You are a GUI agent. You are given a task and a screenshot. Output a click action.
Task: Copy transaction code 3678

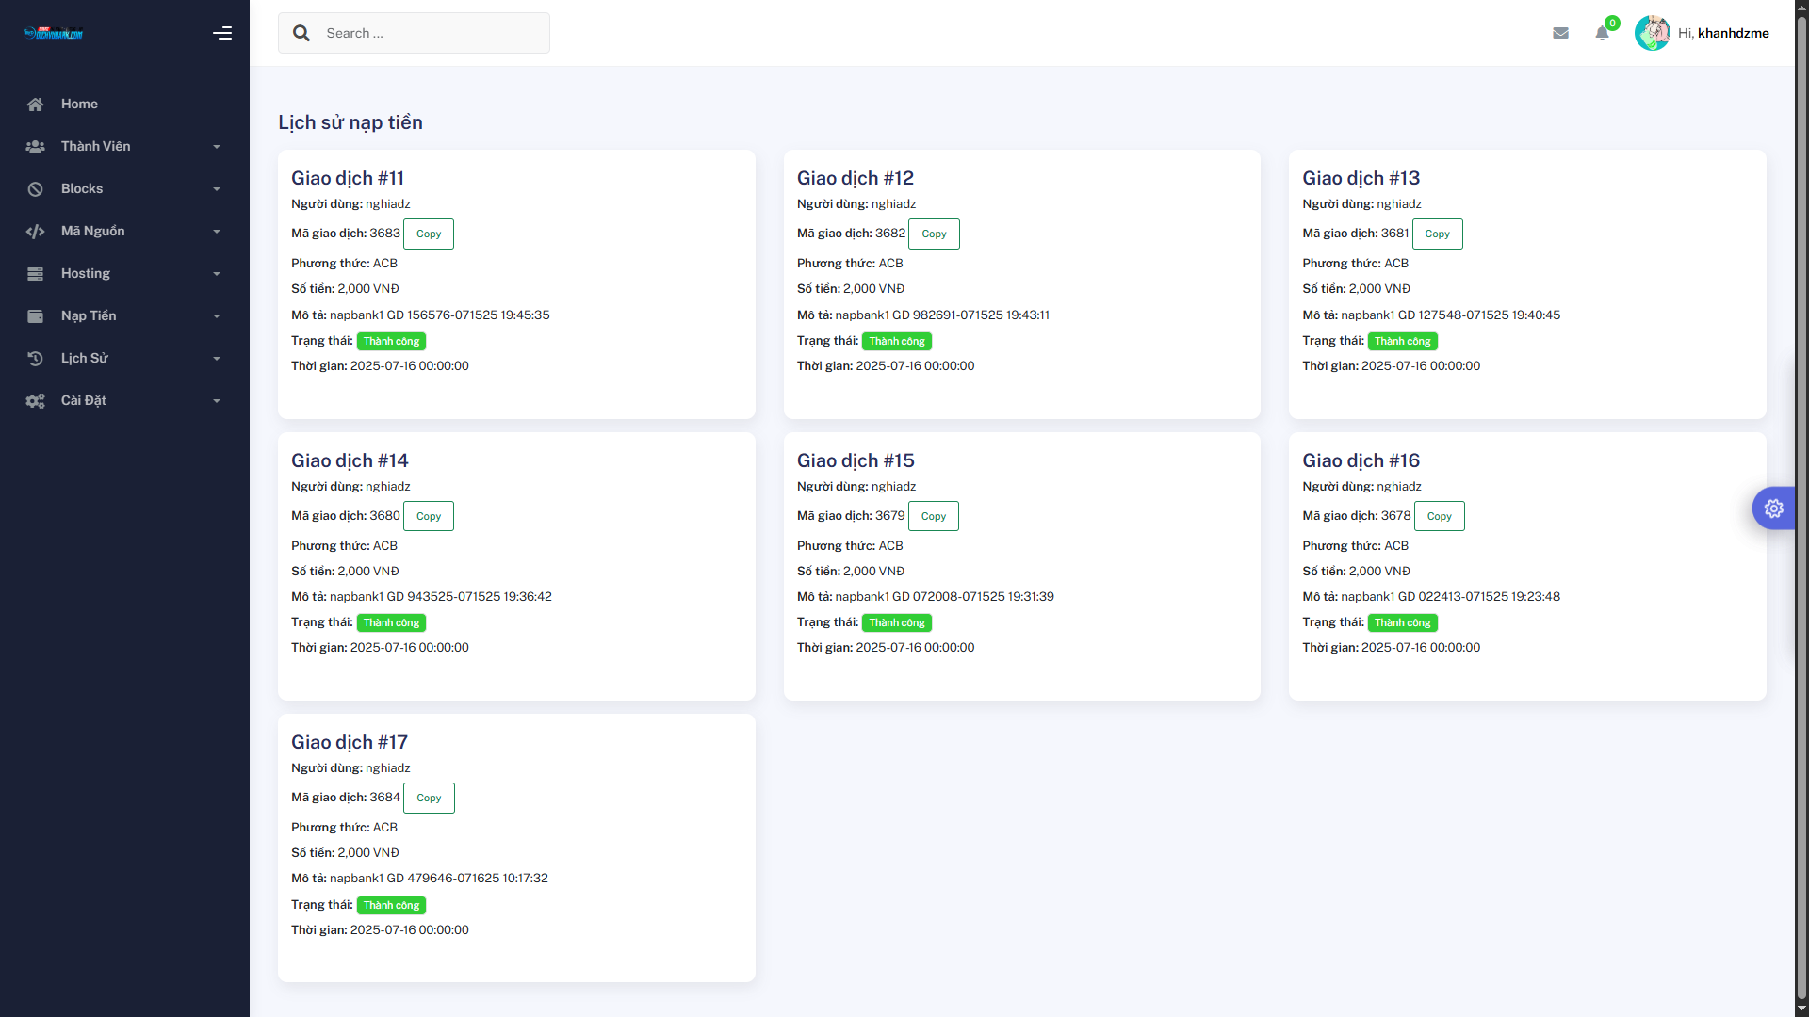click(1439, 516)
